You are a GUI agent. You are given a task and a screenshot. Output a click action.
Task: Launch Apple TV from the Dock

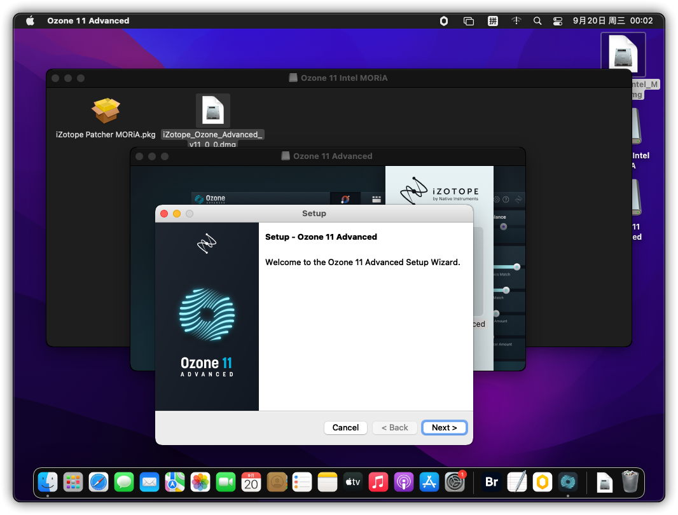pyautogui.click(x=353, y=482)
